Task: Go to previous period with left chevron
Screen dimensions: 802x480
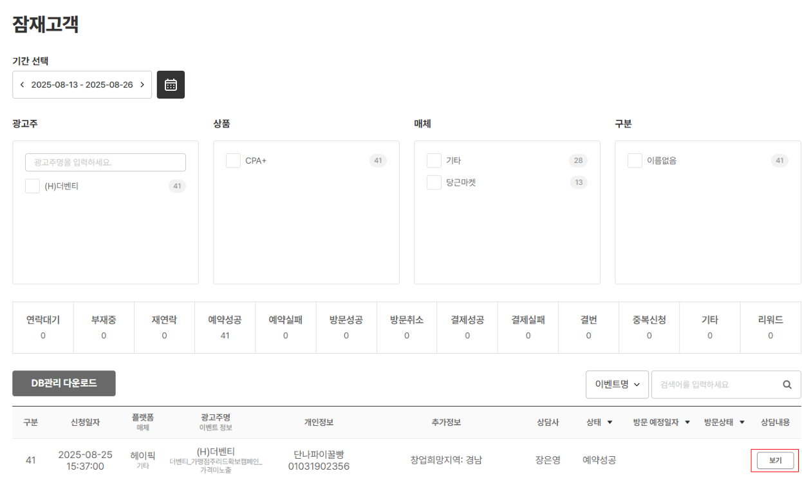Action: click(24, 84)
